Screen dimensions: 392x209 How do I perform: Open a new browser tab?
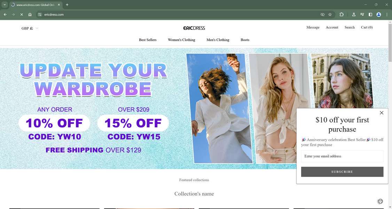67,5
